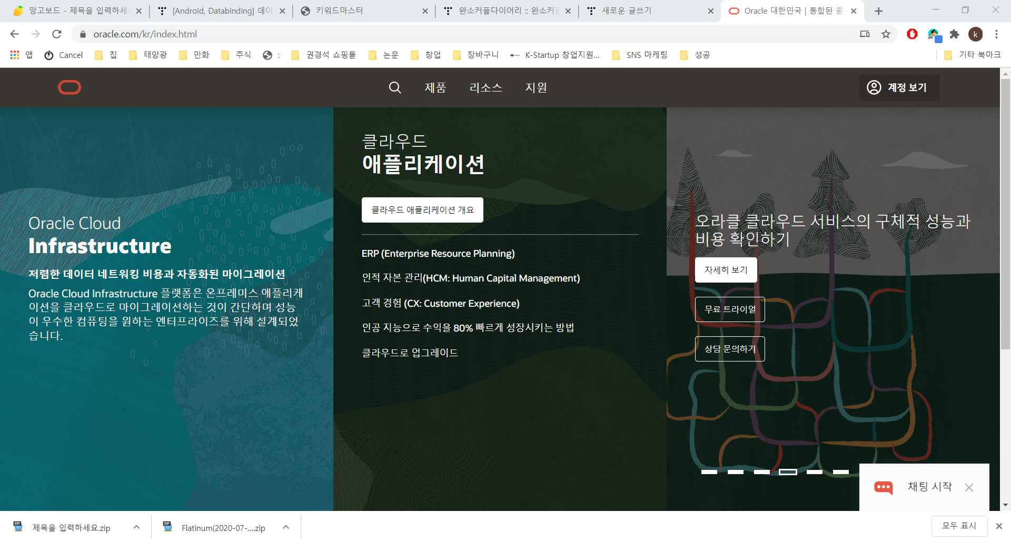Open the 주식 bookmark folder
The image size is (1011, 542).
(x=236, y=55)
